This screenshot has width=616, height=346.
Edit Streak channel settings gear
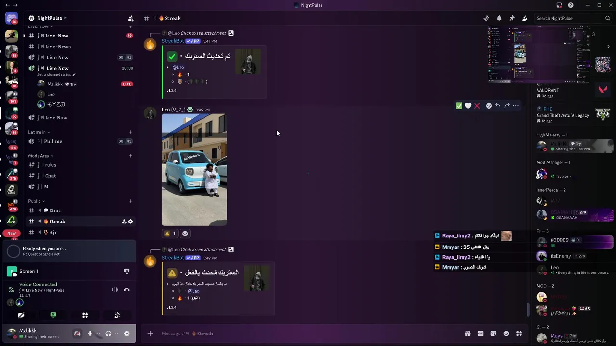point(130,222)
